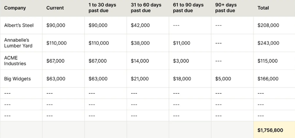
Task: Click the Big Widgets company cell
Action: click(x=18, y=79)
